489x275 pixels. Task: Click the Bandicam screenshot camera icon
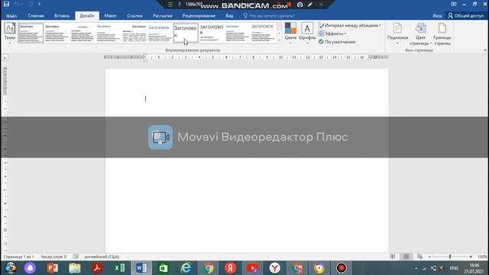(300, 5)
